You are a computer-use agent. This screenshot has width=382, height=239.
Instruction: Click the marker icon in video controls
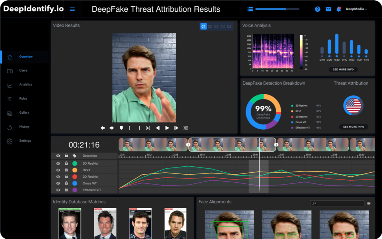tap(121, 128)
